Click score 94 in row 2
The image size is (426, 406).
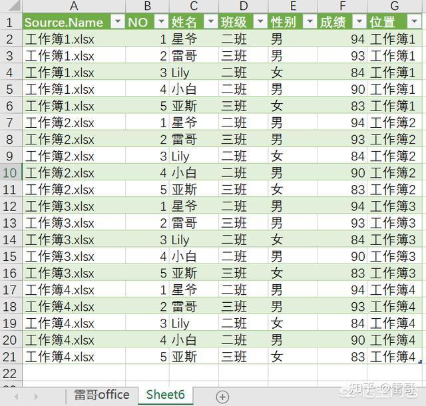coord(357,39)
